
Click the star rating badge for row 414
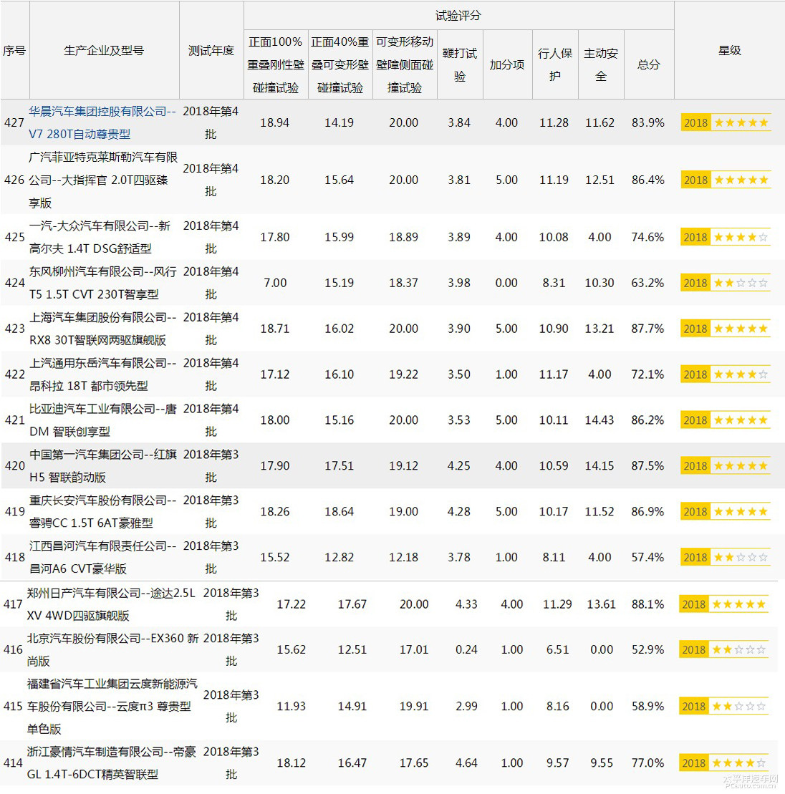(x=723, y=762)
